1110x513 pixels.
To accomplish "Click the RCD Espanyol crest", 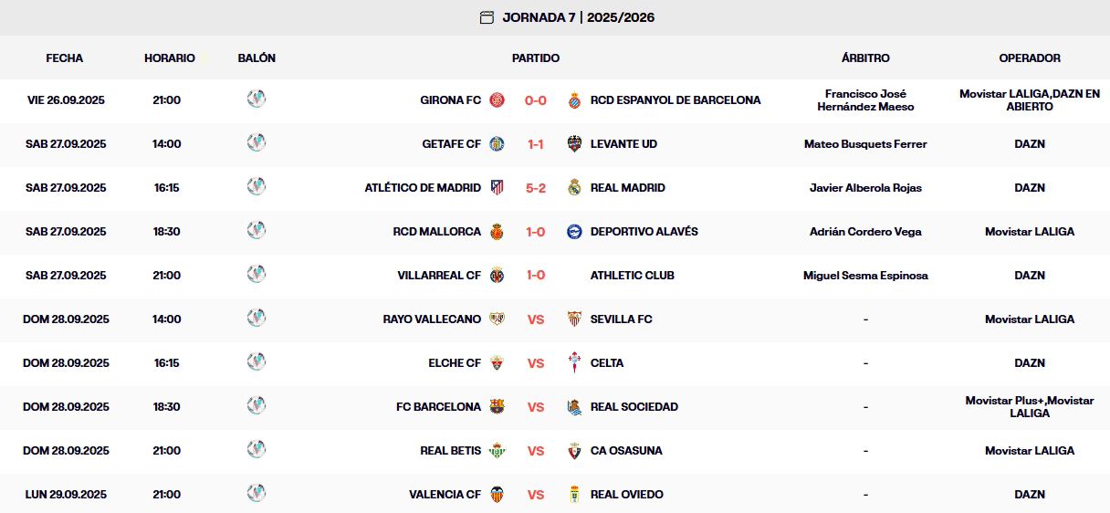I will 574,100.
